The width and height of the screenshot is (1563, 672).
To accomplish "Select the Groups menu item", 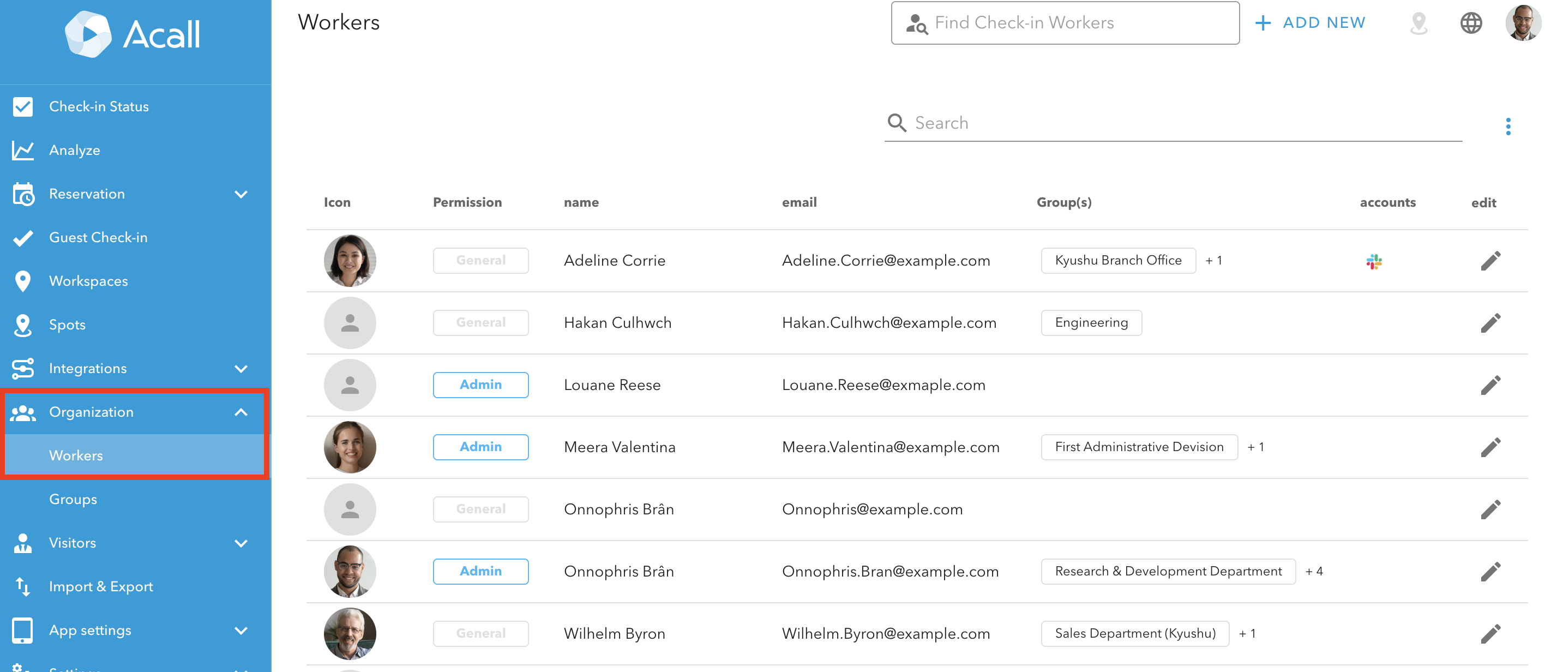I will (x=72, y=499).
